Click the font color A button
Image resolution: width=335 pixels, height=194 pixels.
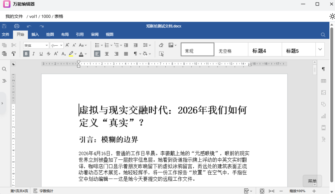point(81,54)
